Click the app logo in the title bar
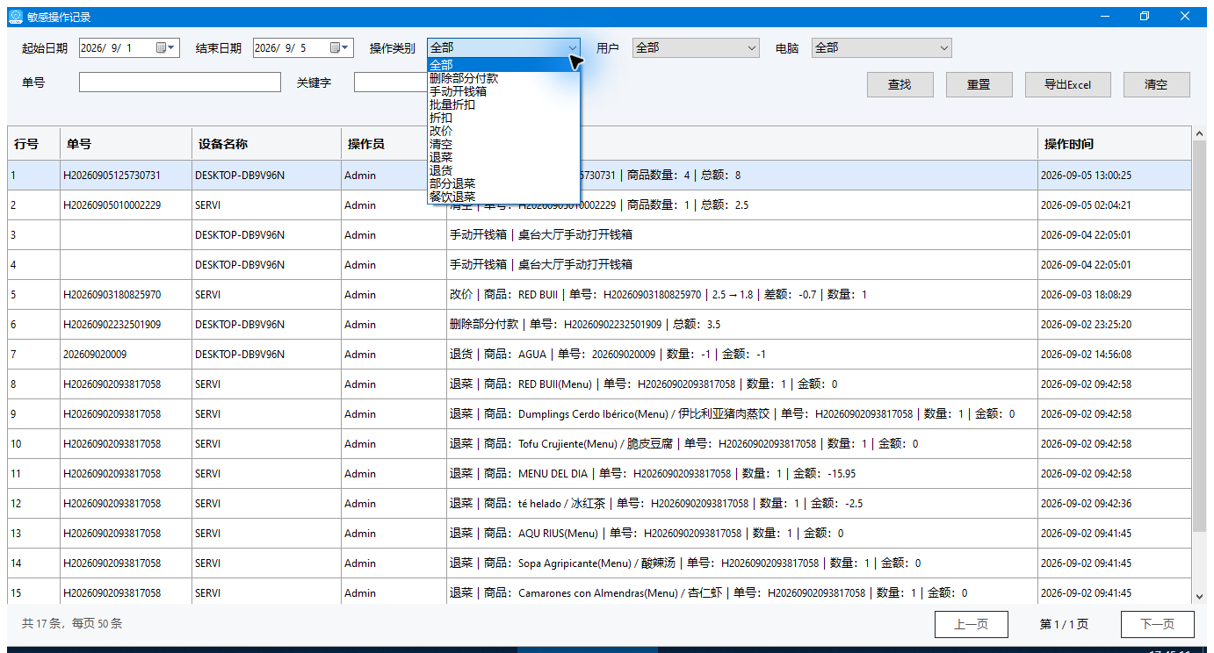 15,17
